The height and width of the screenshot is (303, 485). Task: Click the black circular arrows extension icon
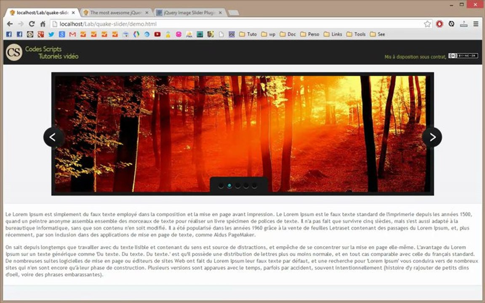[x=451, y=24]
